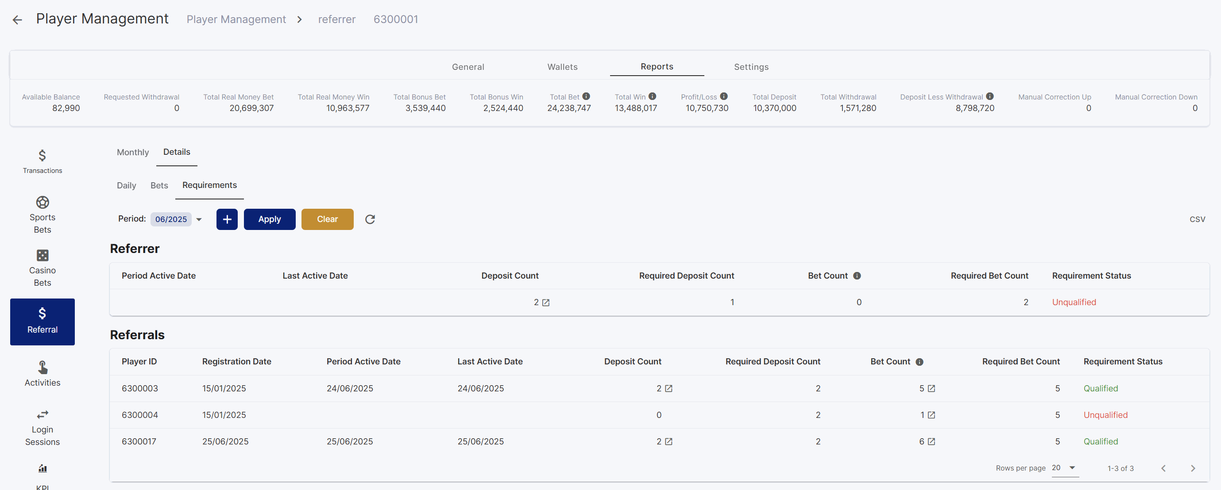This screenshot has height=490, width=1221.
Task: Click the Profit/Loss info icon
Action: click(724, 96)
